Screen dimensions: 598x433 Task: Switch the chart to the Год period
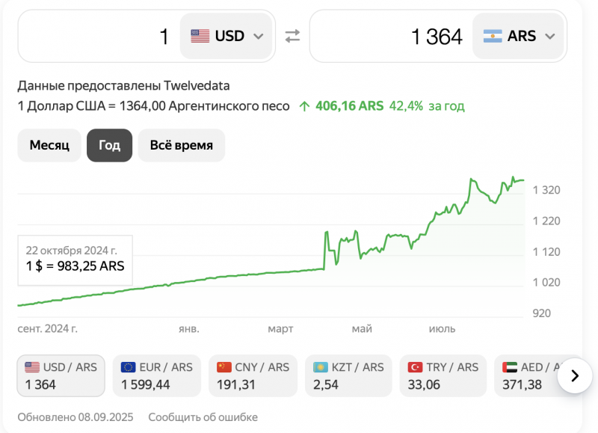click(x=109, y=145)
